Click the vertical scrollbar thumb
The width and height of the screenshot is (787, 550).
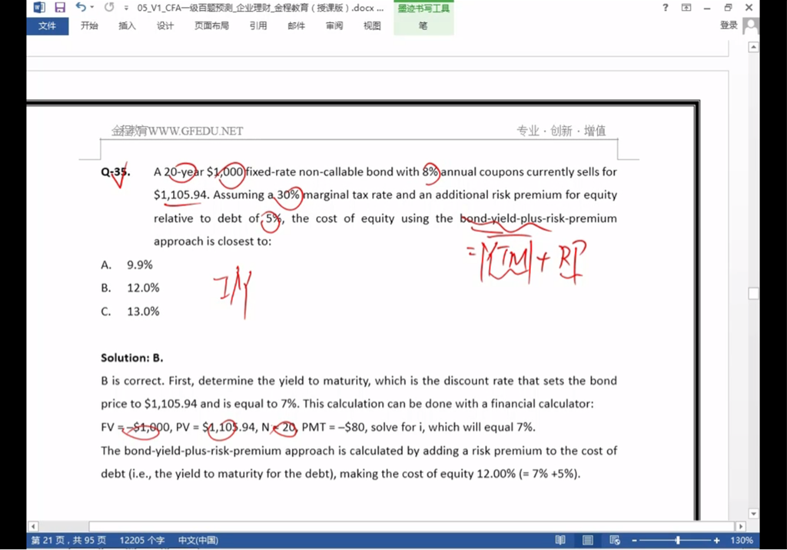pyautogui.click(x=753, y=293)
